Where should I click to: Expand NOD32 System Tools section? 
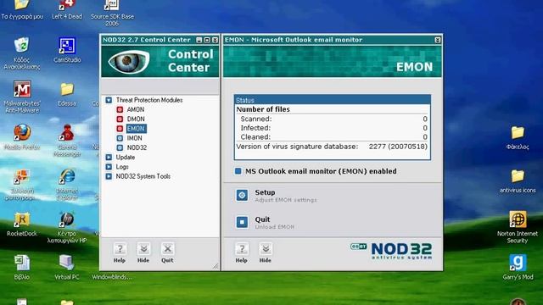click(x=109, y=176)
